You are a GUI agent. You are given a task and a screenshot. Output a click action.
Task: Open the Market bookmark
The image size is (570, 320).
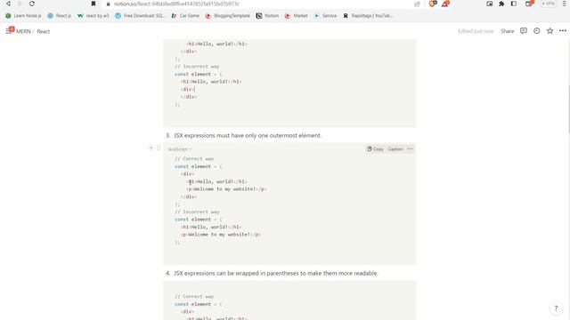(297, 16)
